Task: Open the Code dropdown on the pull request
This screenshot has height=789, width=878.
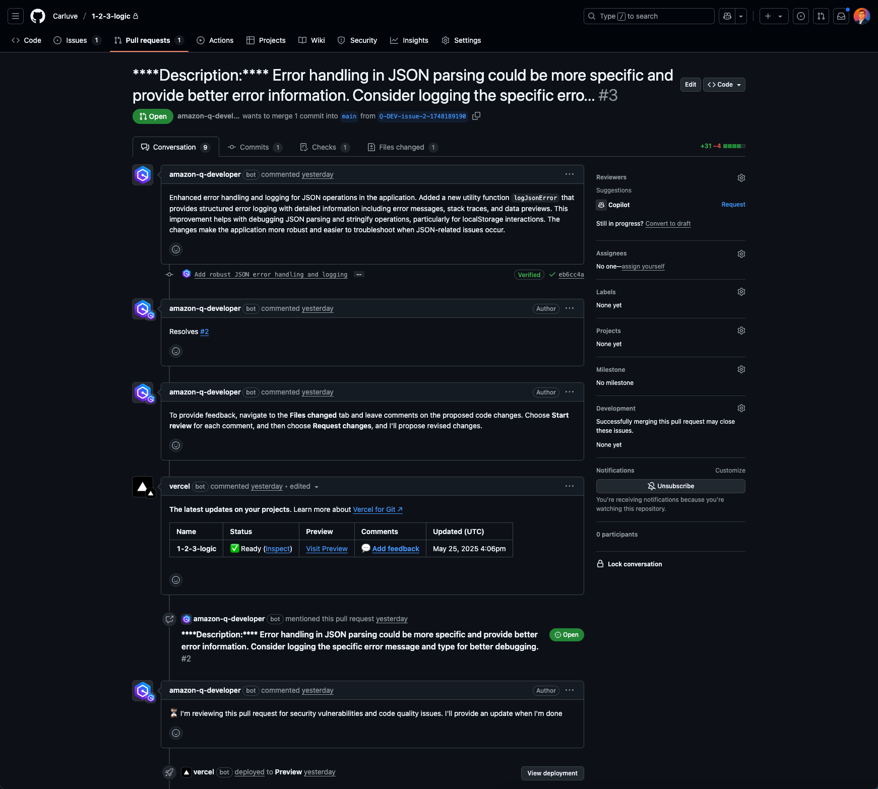Action: click(724, 84)
